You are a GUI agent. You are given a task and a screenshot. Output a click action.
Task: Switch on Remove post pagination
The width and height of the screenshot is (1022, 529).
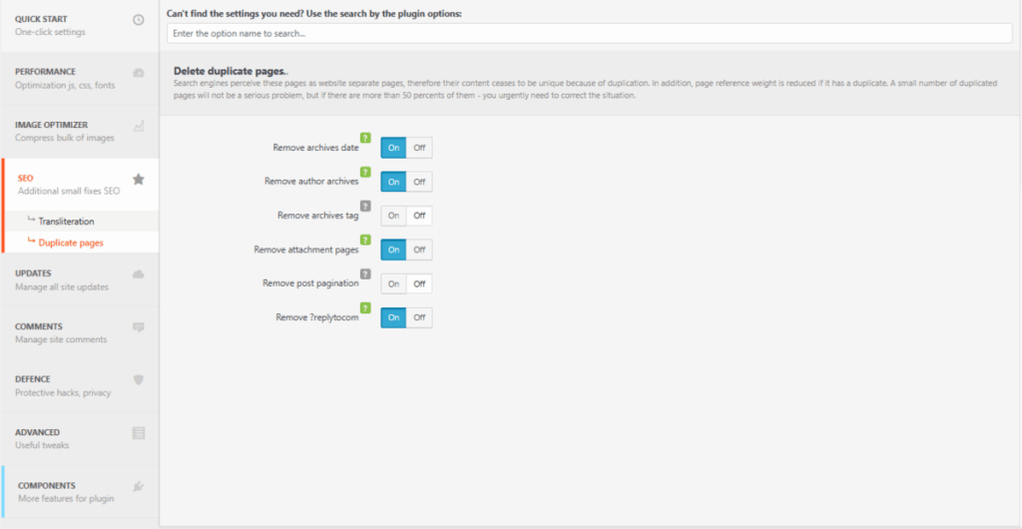(393, 283)
